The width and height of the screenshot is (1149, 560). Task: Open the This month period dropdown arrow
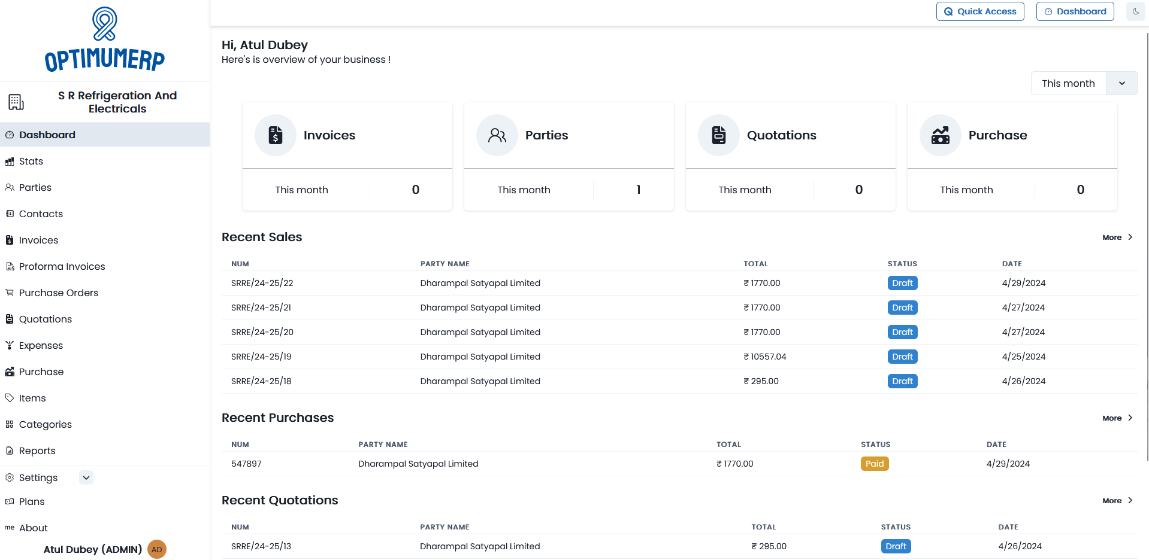coord(1122,83)
